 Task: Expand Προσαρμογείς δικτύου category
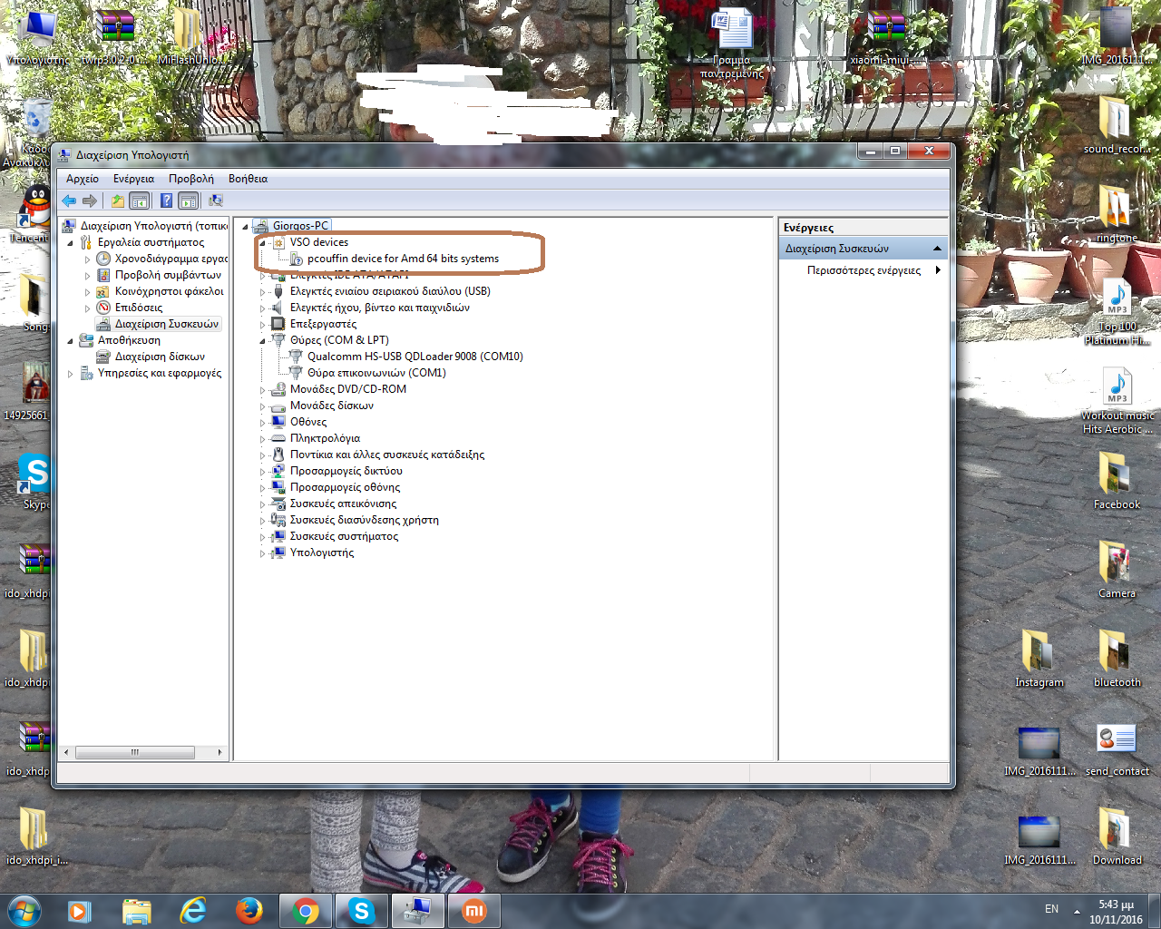(x=263, y=472)
